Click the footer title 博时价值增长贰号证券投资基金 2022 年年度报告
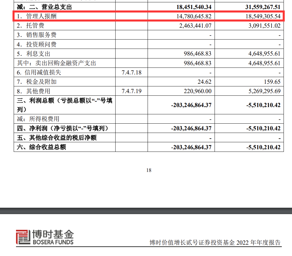The height and width of the screenshot is (256, 292). pos(215,242)
